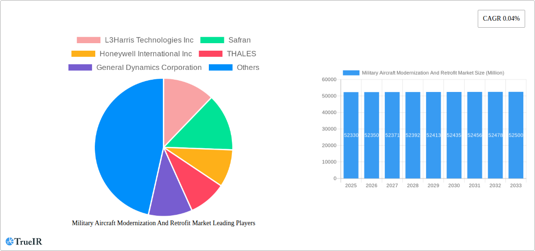Toggle the Safran legend label
This screenshot has height=251, width=535.
(x=239, y=40)
